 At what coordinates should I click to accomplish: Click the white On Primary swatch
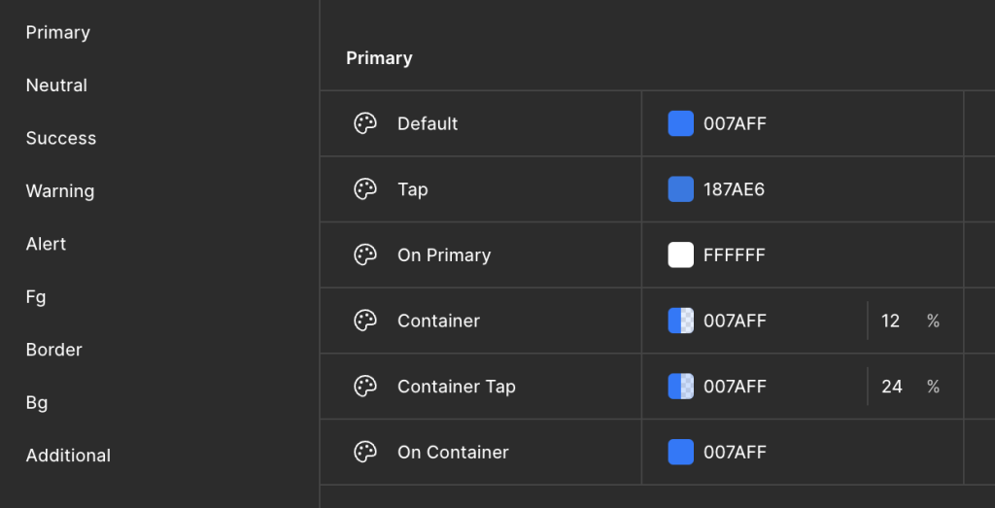[681, 255]
